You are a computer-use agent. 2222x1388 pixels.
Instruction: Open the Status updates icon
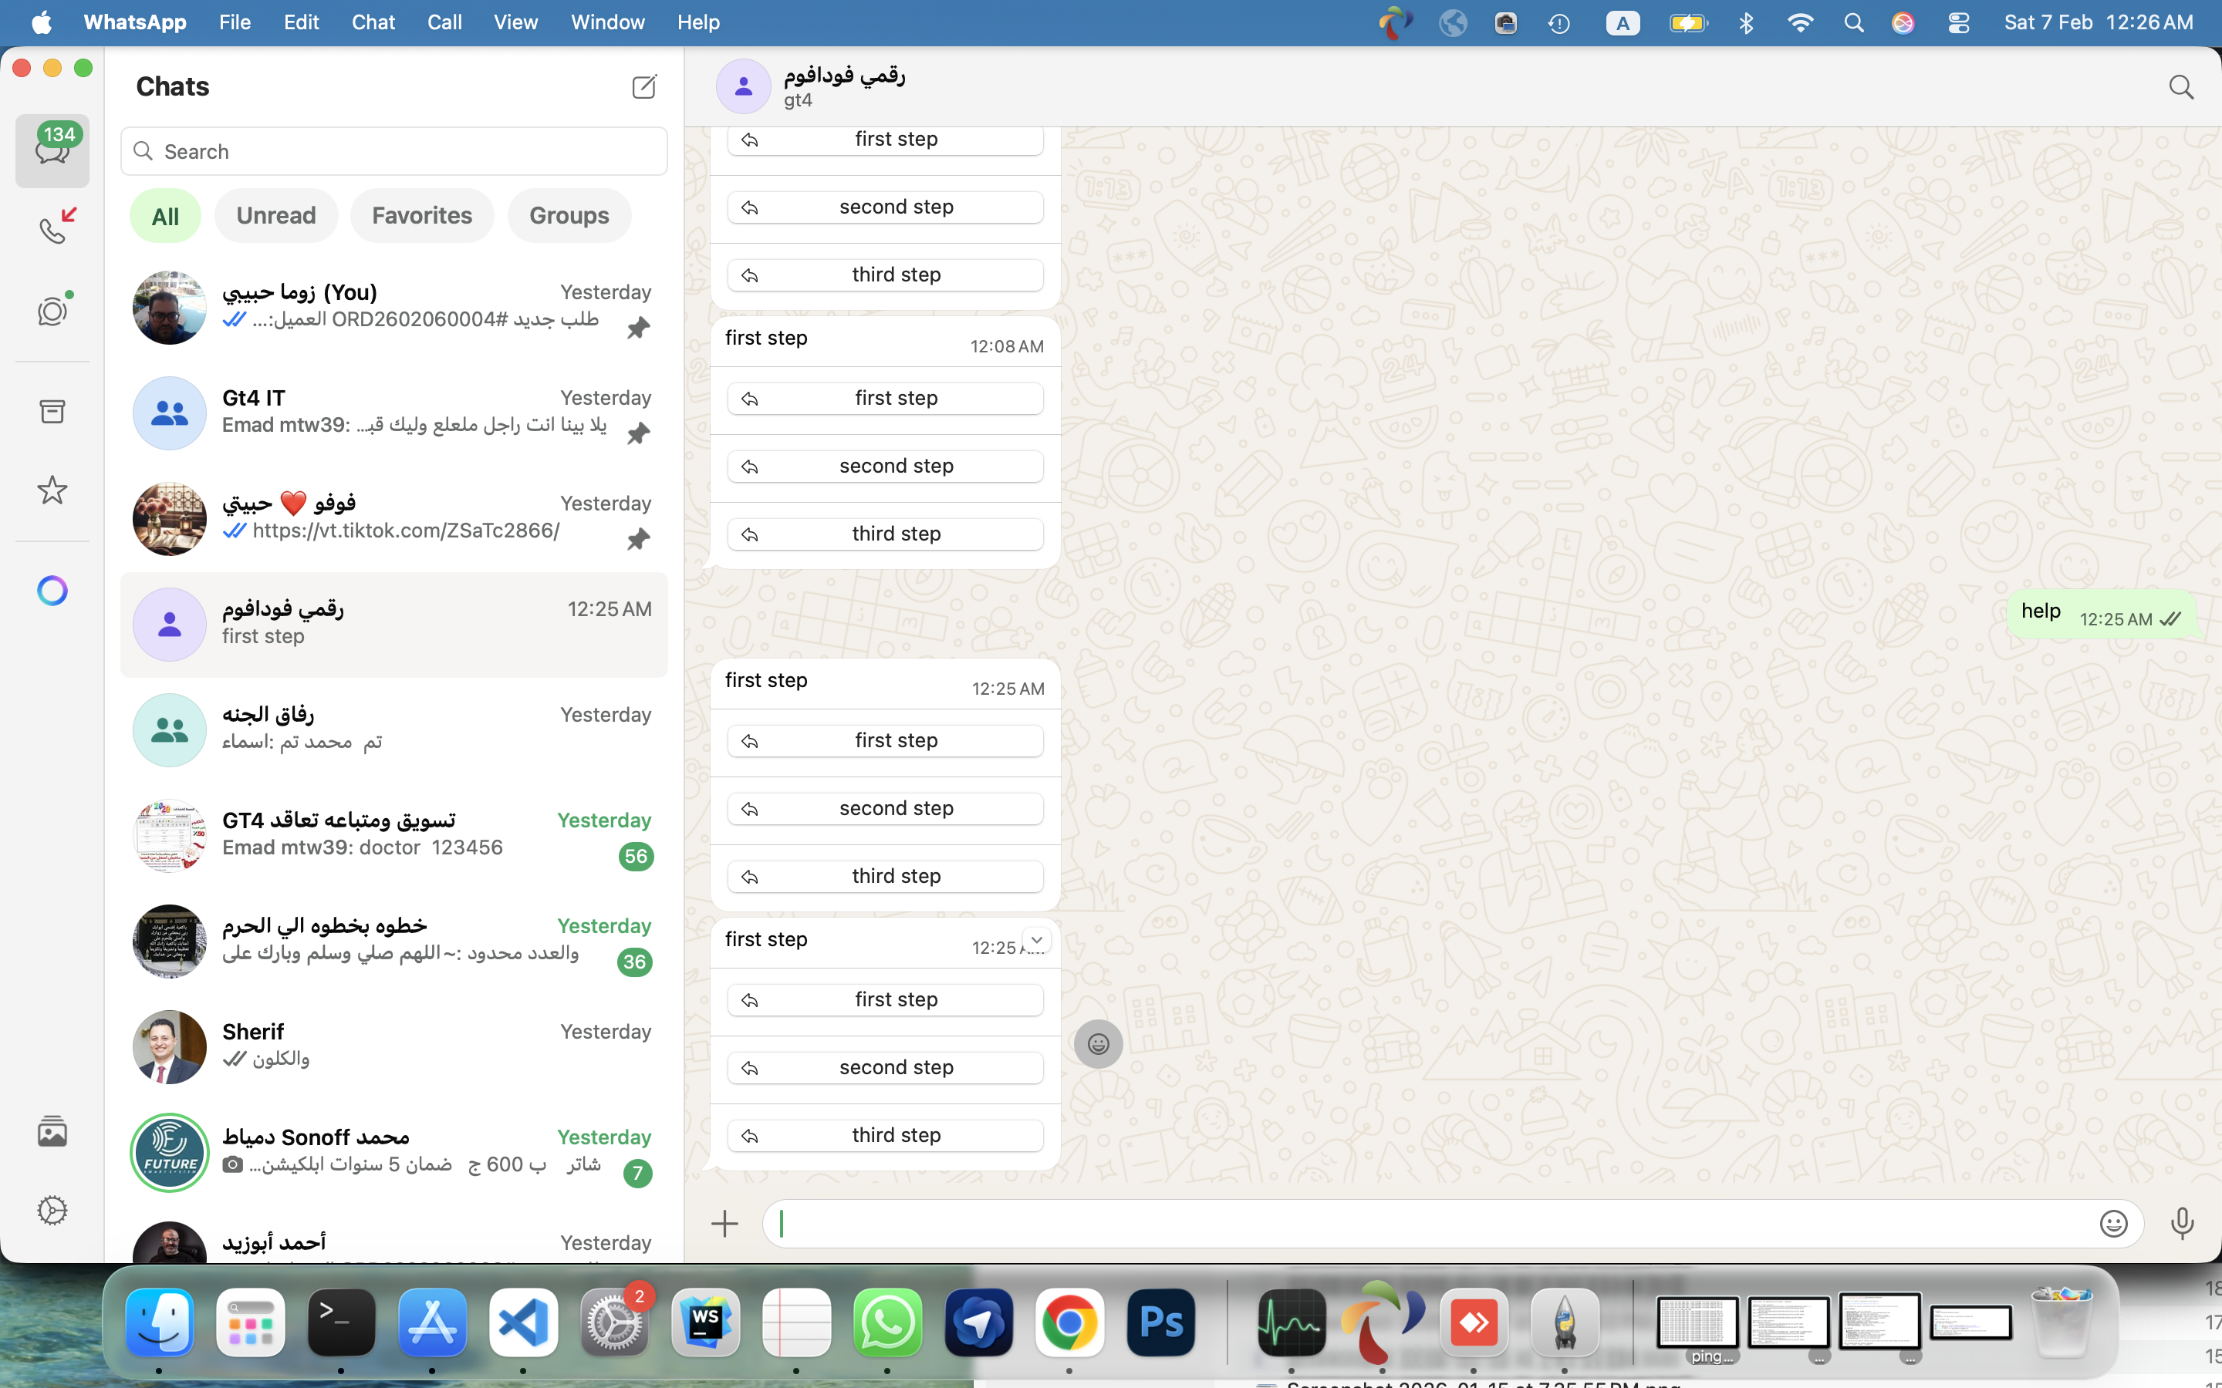click(53, 312)
